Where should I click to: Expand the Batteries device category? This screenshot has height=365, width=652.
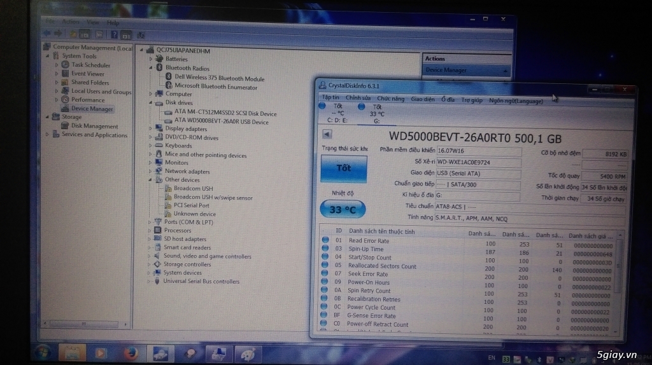[151, 59]
